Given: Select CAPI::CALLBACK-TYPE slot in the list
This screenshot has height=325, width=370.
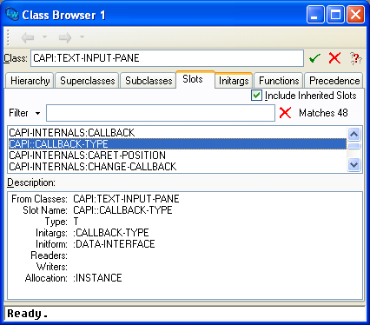Looking at the screenshot, I should [x=177, y=144].
